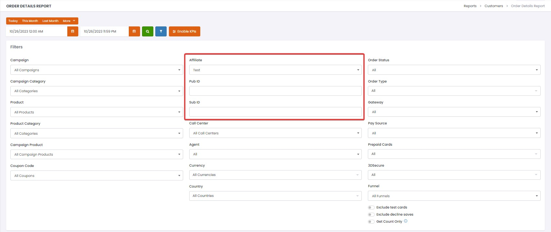Screen dimensions: 551x232
Task: Open the end date calendar picker
Action: point(134,31)
